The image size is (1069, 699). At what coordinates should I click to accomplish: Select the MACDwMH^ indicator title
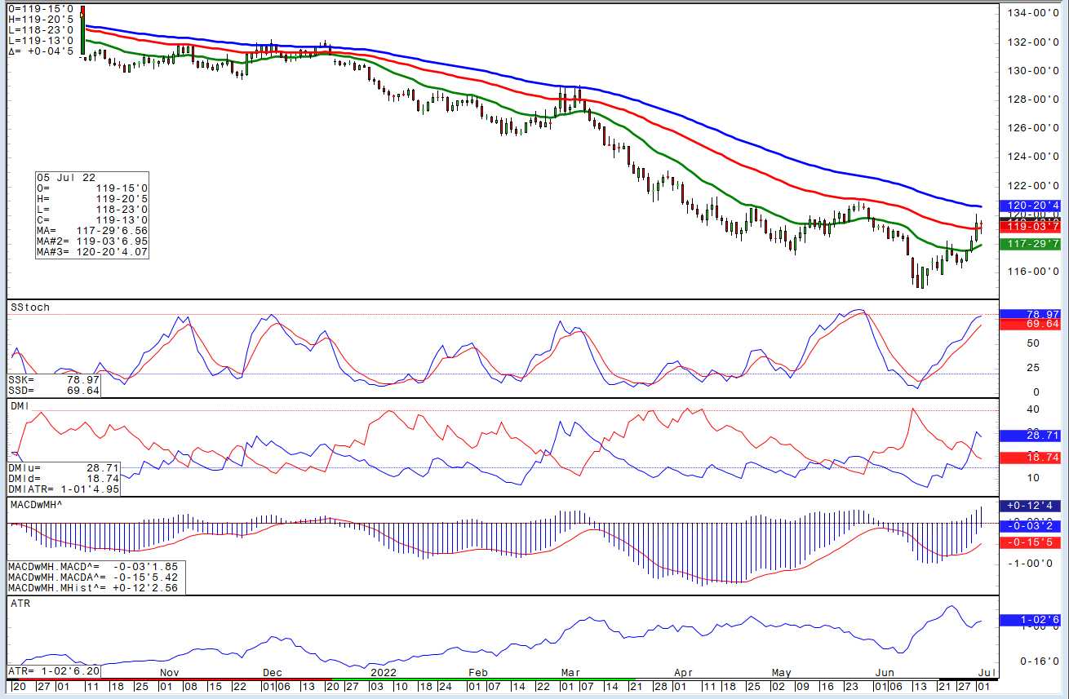(37, 506)
